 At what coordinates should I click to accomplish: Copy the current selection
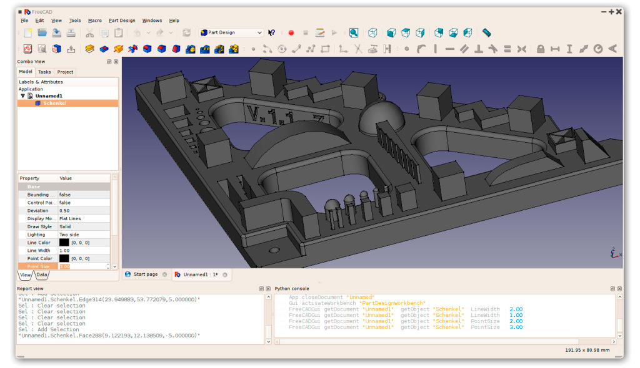pyautogui.click(x=104, y=32)
